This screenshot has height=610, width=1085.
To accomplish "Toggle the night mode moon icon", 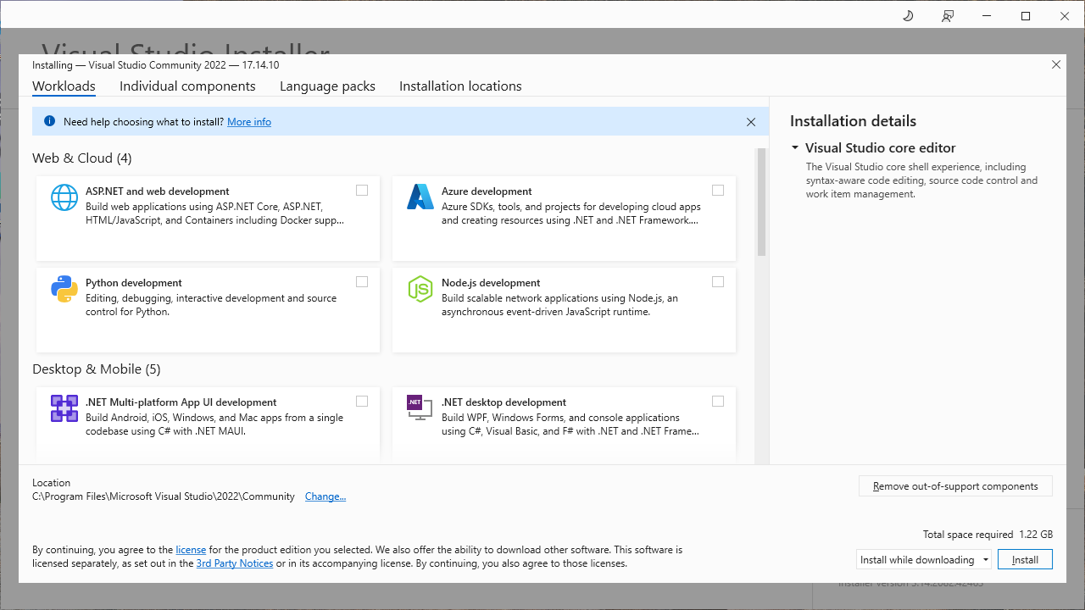I will 908,16.
